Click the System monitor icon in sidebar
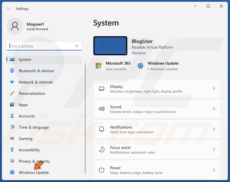This screenshot has width=230, height=182. 12,59
